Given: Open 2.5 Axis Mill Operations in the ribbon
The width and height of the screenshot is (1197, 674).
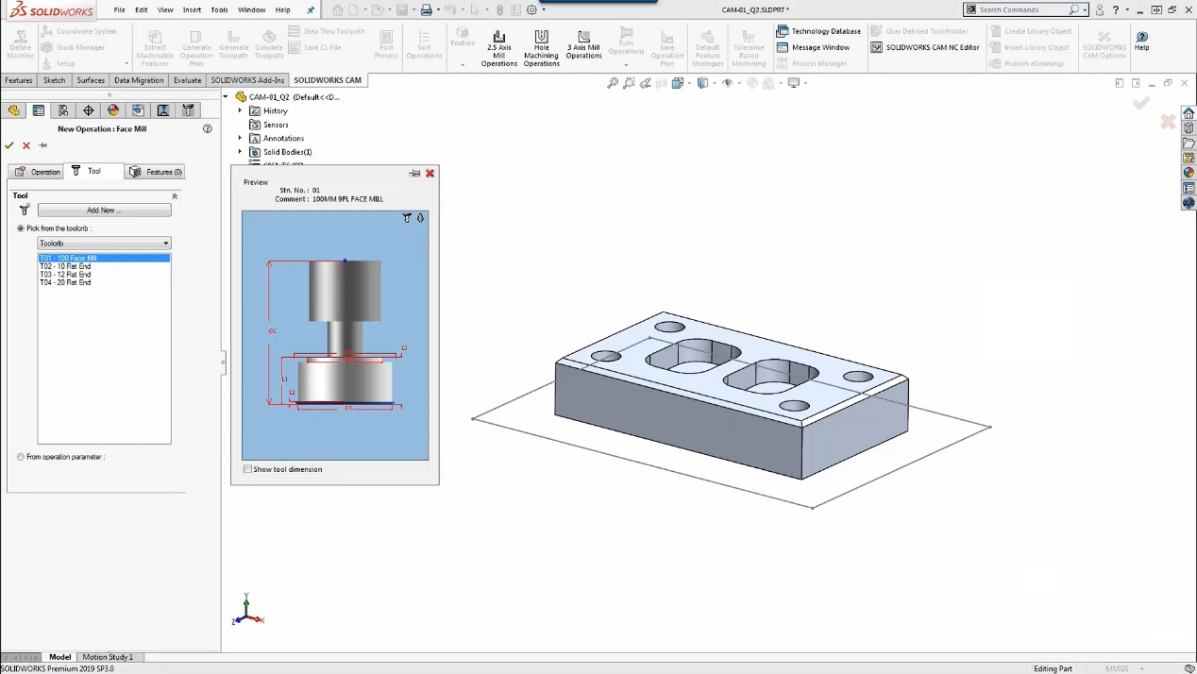Looking at the screenshot, I should (x=498, y=47).
